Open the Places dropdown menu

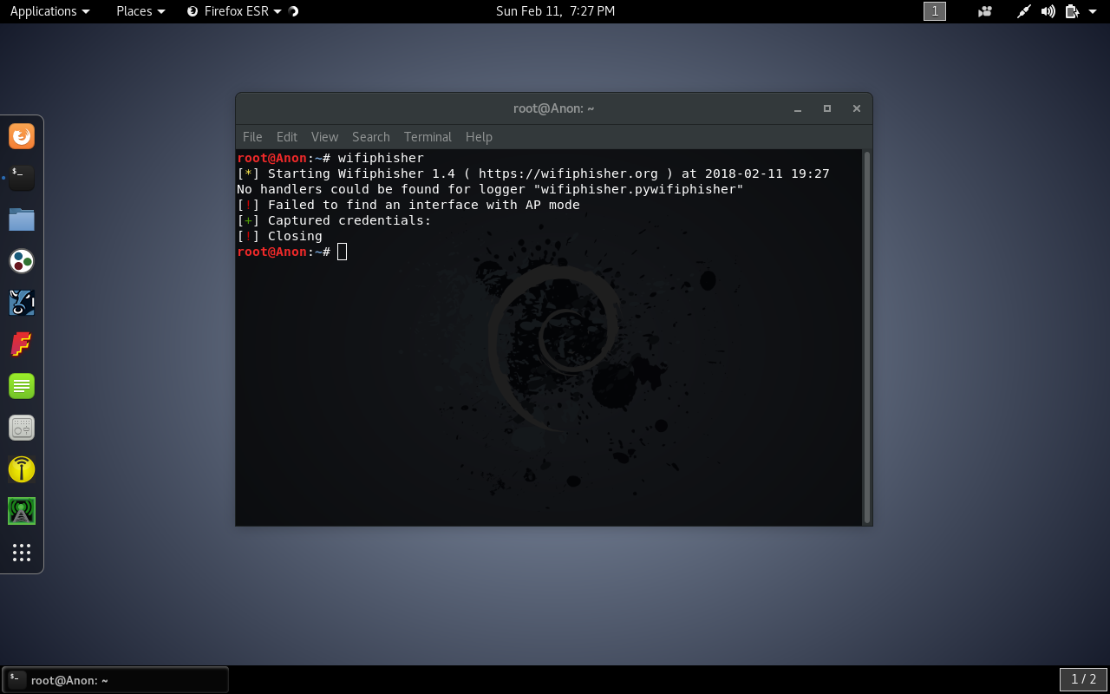(140, 11)
